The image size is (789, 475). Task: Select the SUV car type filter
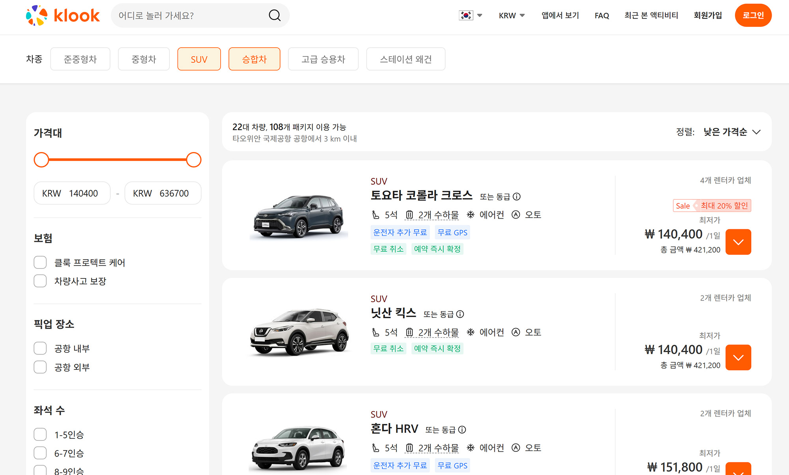tap(199, 59)
